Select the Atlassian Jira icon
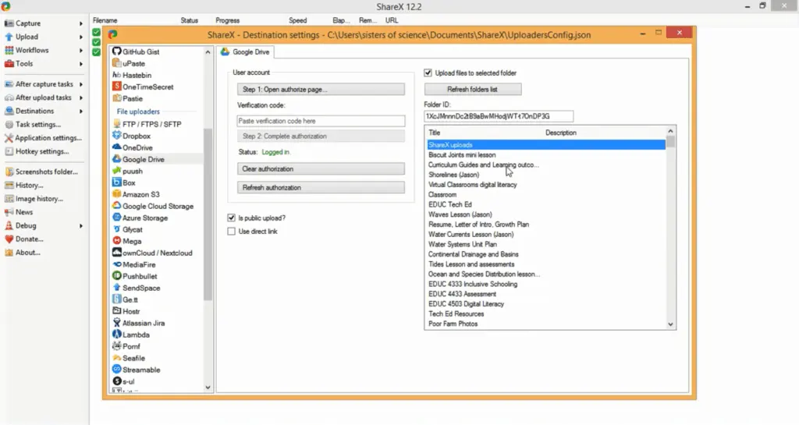Viewport: 799px width, 425px height. tap(117, 323)
